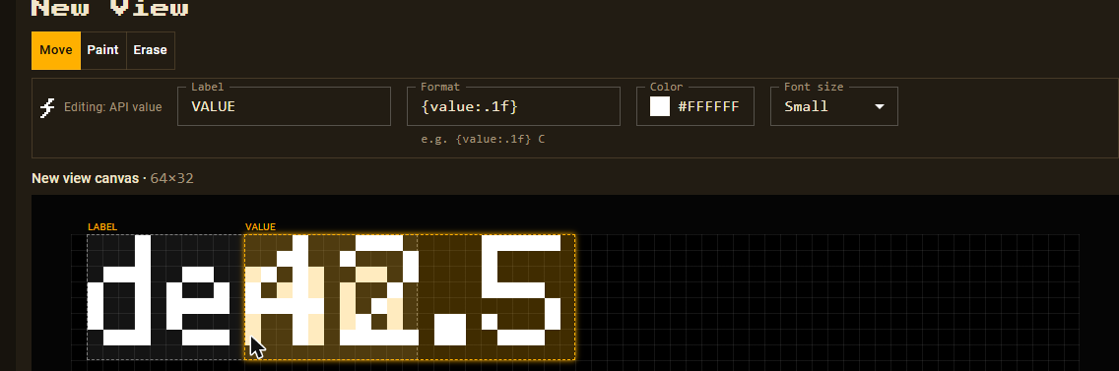Click the 'New view canvas' heading
This screenshot has height=371, width=1119.
click(85, 178)
